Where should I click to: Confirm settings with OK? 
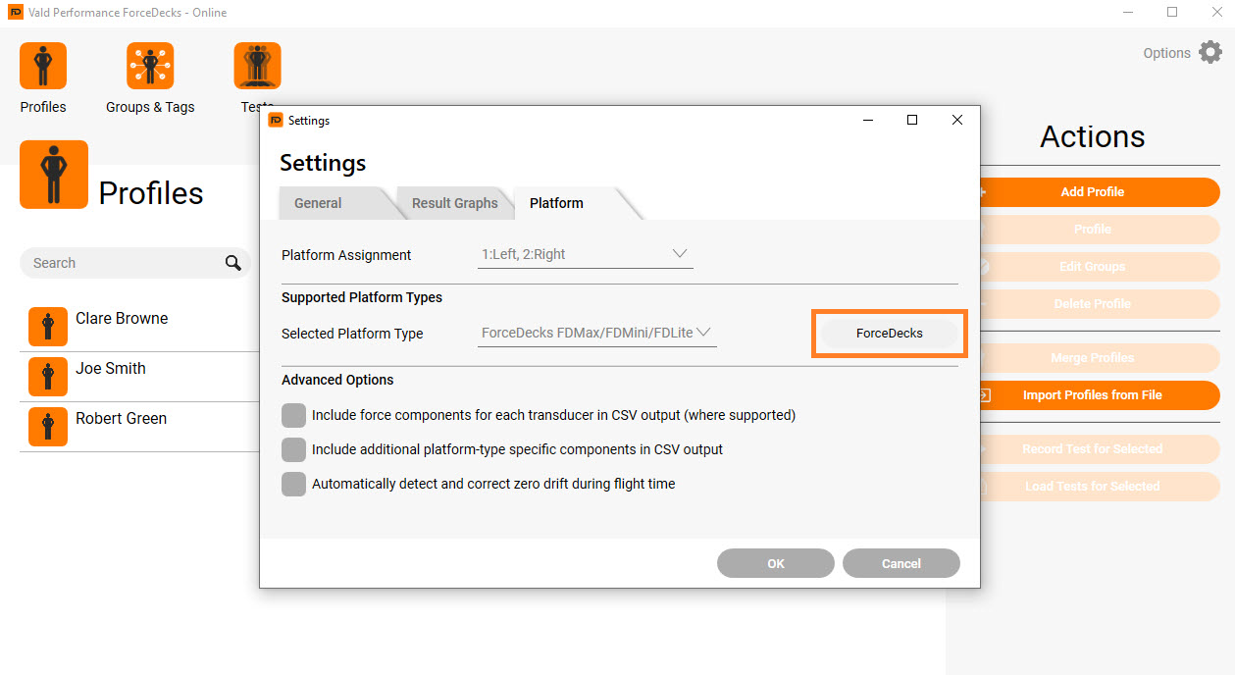click(775, 563)
